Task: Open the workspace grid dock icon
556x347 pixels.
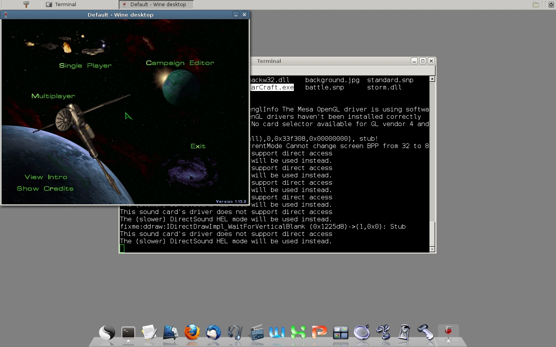Action: pos(341,332)
